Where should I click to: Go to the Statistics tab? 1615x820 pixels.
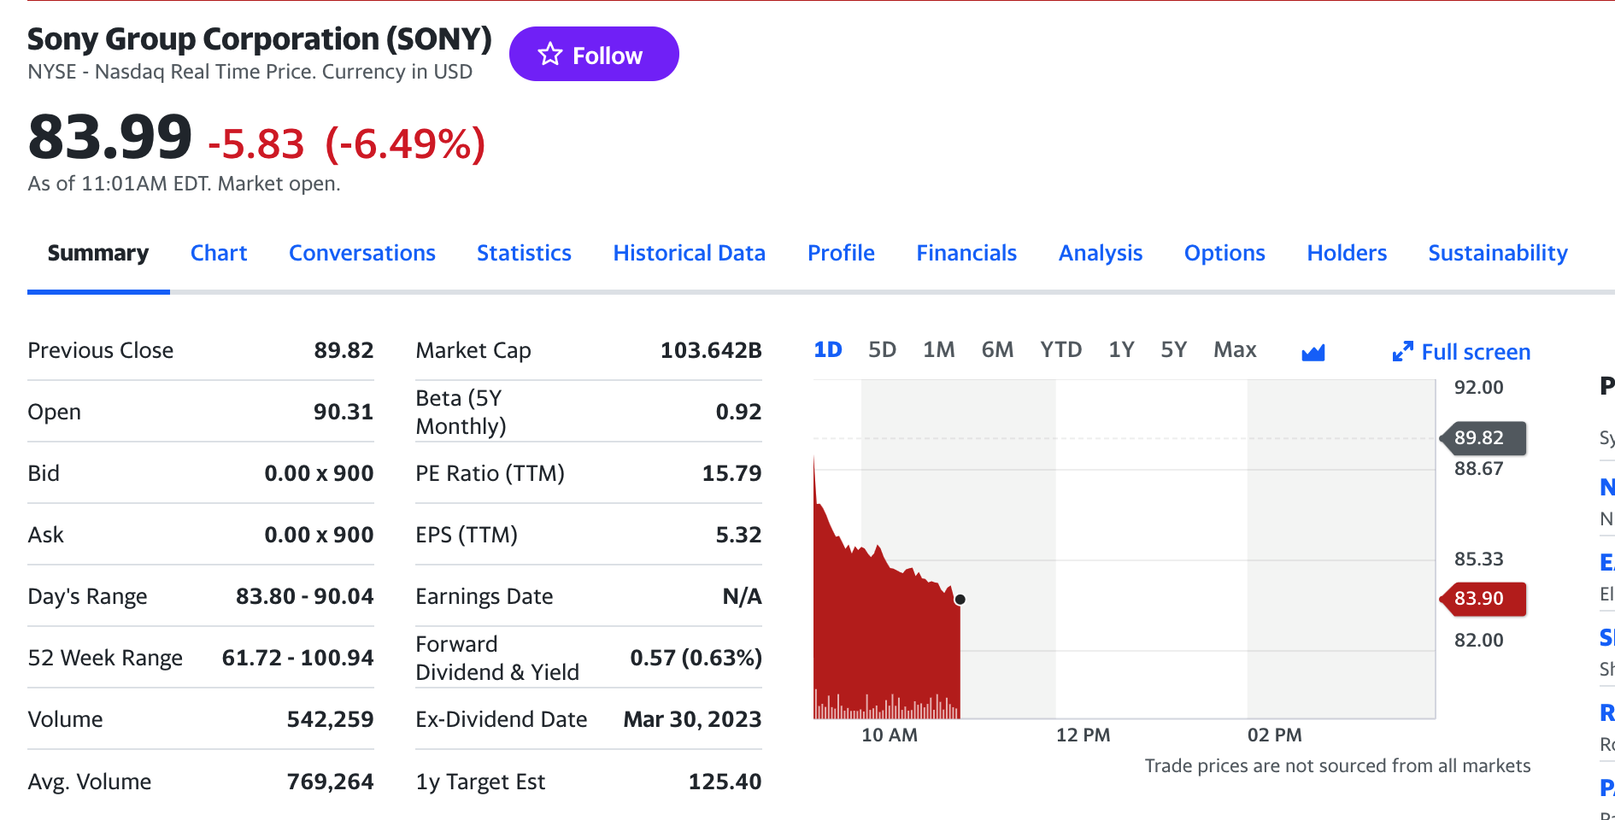(524, 253)
